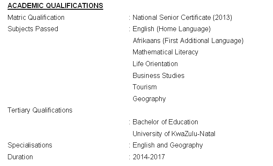Click the Tertiary Qualifications label

coord(40,110)
